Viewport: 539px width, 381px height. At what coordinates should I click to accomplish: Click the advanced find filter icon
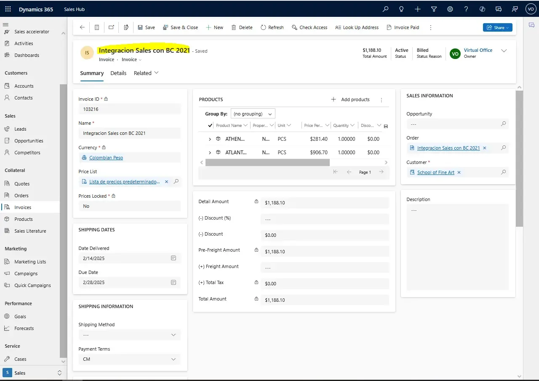[434, 9]
